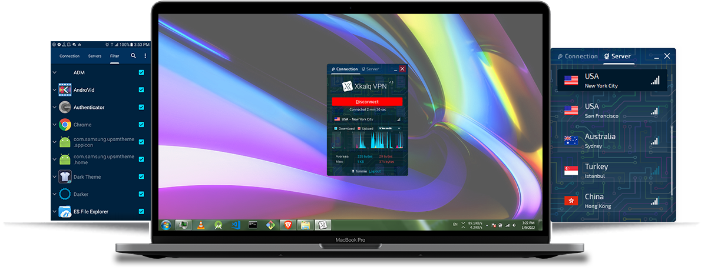
Task: Tap the Dark Theme app icon
Action: (x=65, y=176)
